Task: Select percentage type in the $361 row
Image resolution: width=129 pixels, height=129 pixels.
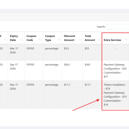Action: click(x=52, y=65)
